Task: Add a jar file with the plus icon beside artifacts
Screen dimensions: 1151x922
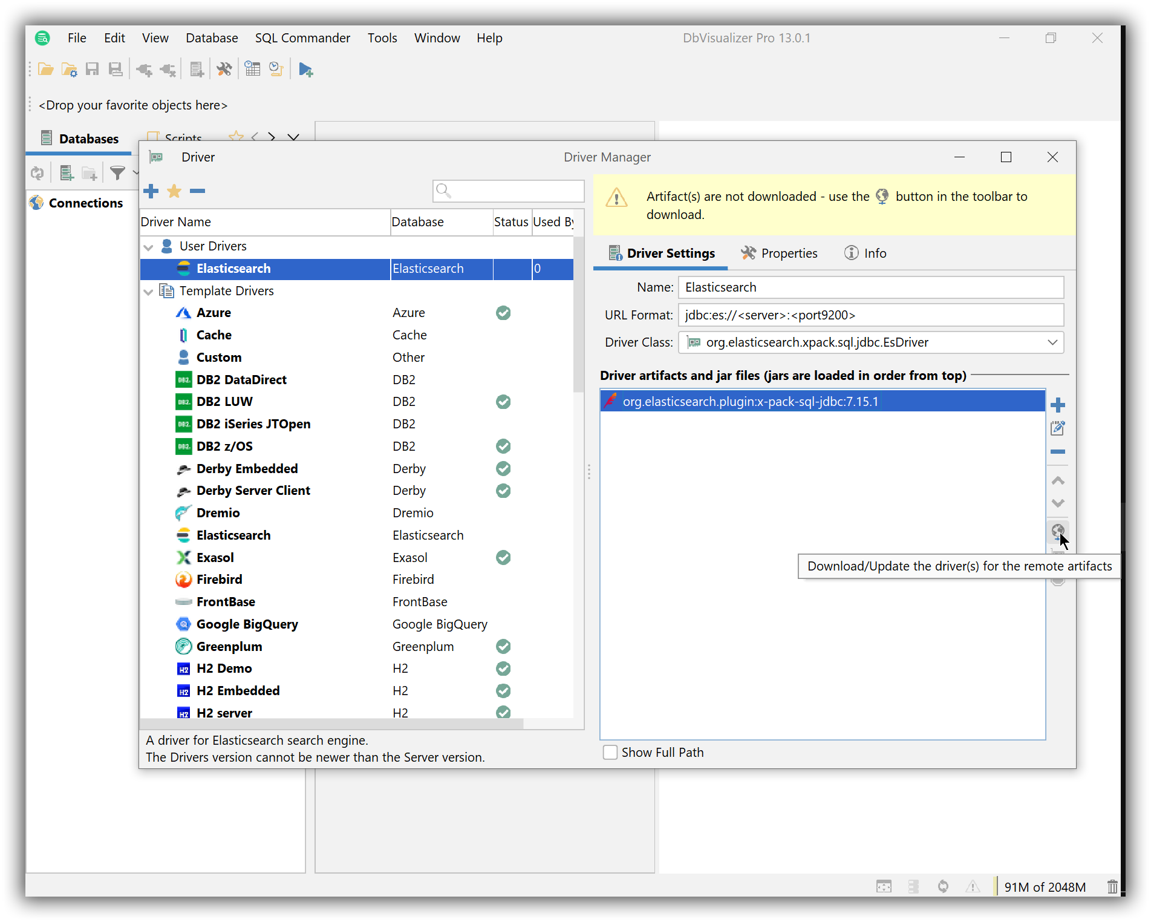Action: (1058, 405)
